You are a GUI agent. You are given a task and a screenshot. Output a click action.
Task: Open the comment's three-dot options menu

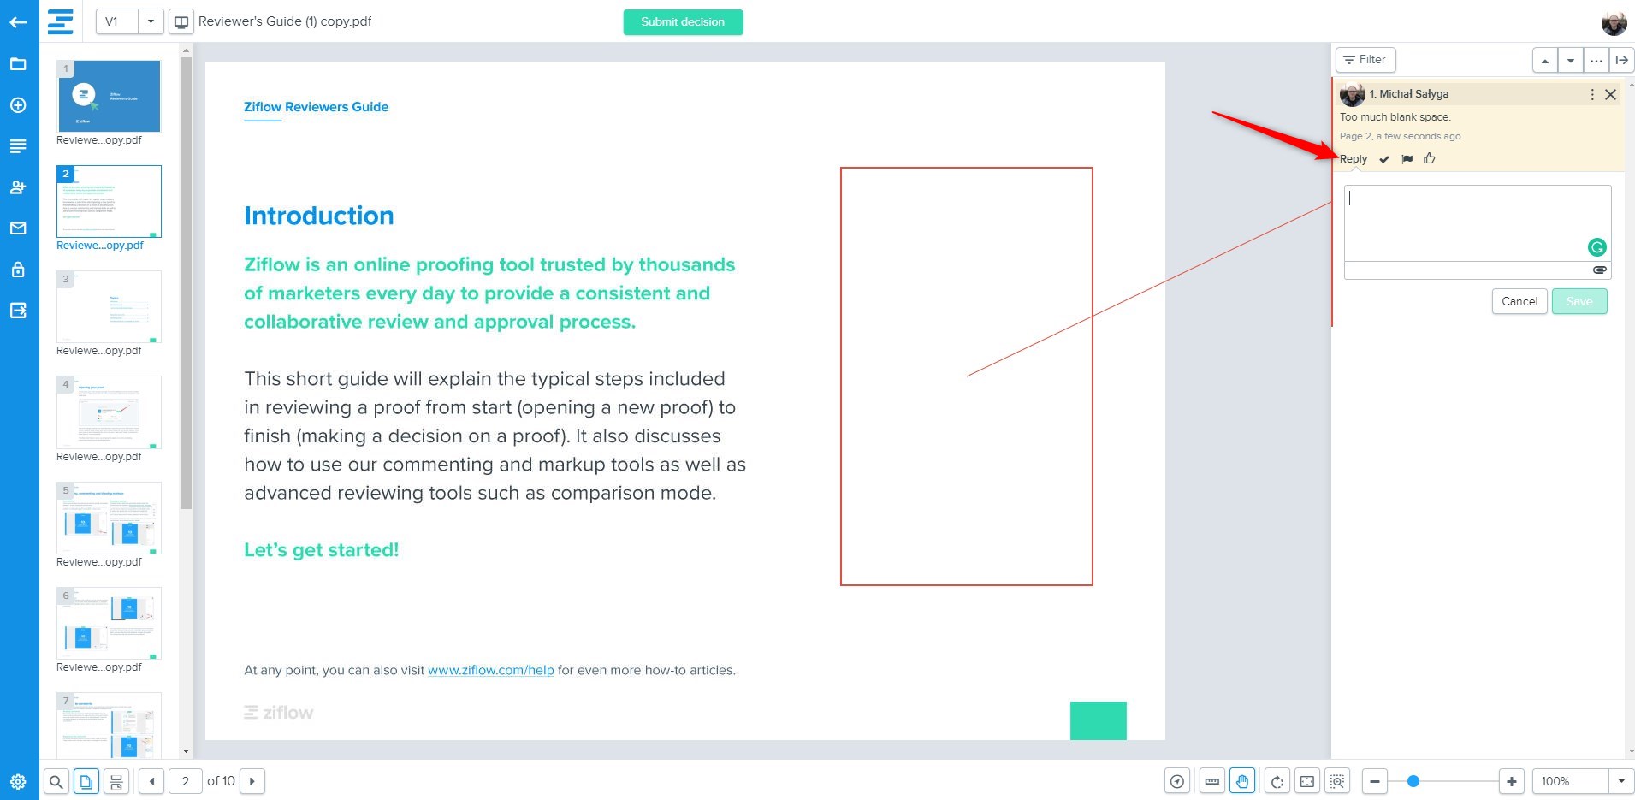pyautogui.click(x=1591, y=94)
